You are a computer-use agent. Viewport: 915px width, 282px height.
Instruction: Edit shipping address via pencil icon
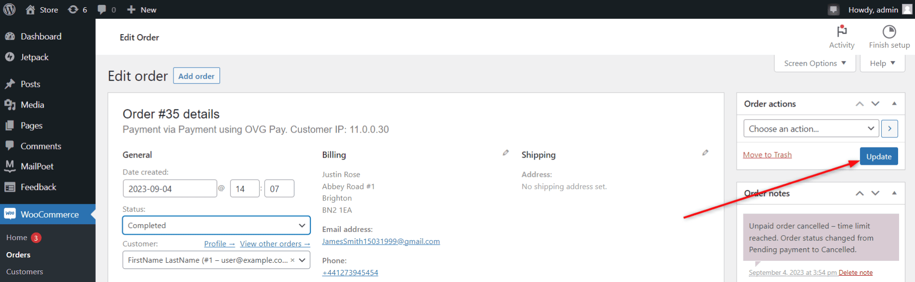point(705,153)
